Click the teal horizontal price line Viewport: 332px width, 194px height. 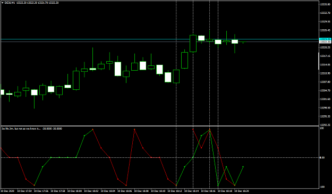(x=160, y=39)
